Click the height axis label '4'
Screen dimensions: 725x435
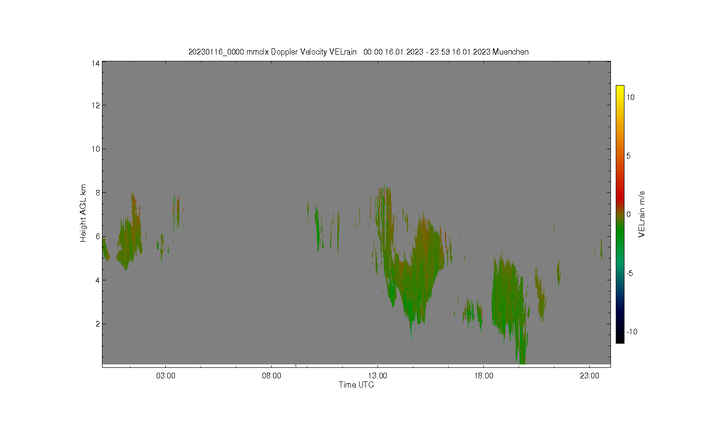(x=97, y=280)
